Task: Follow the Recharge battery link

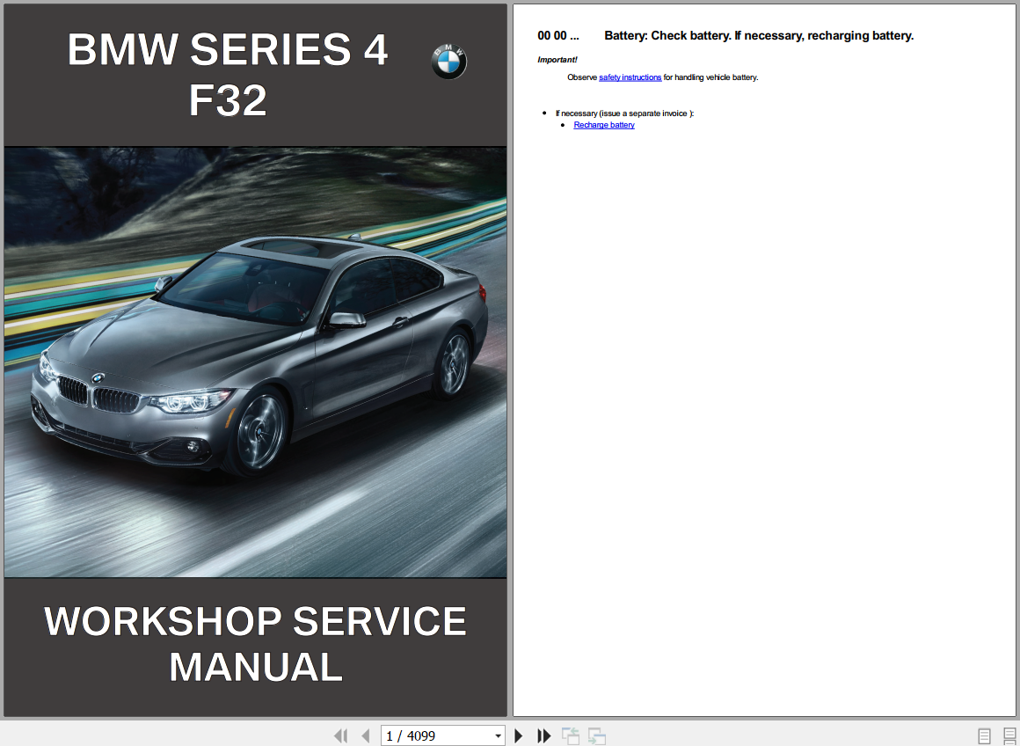Action: [x=604, y=124]
